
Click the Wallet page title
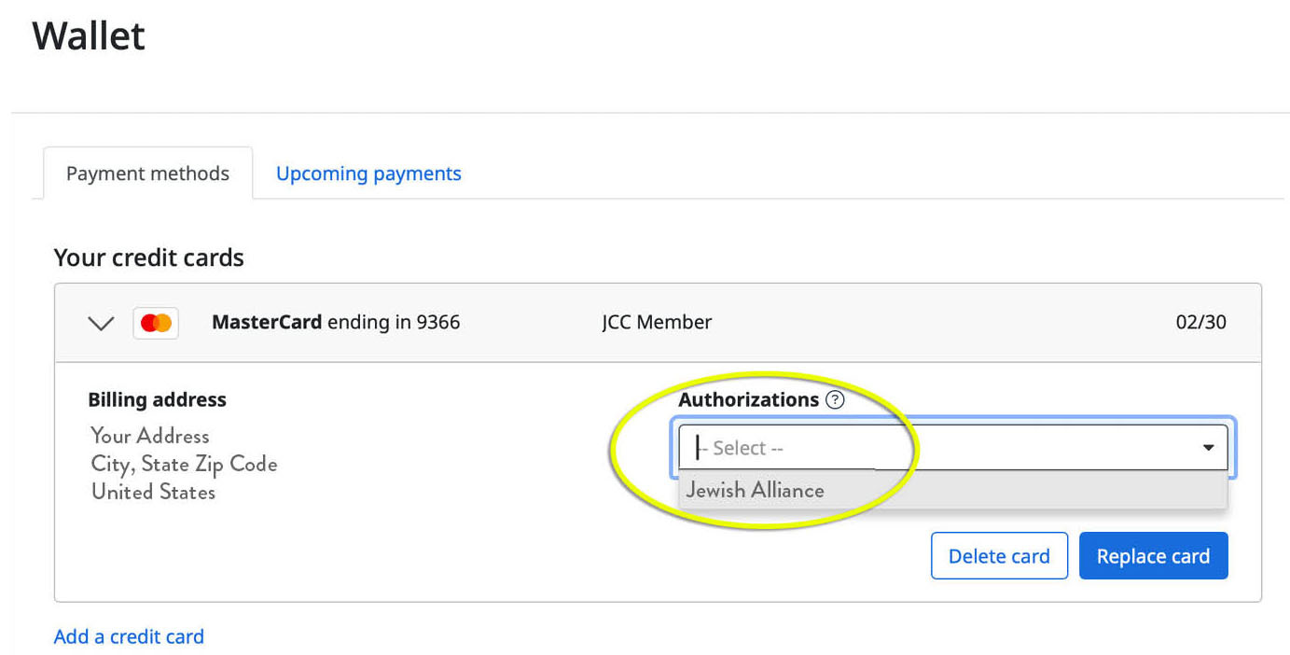click(x=89, y=36)
